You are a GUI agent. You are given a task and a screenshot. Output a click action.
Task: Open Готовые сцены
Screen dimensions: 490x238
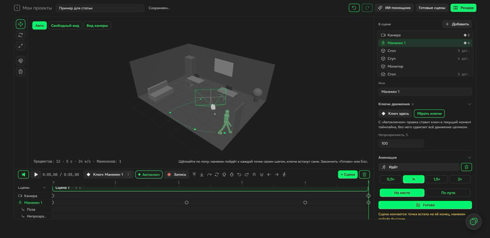pyautogui.click(x=432, y=8)
